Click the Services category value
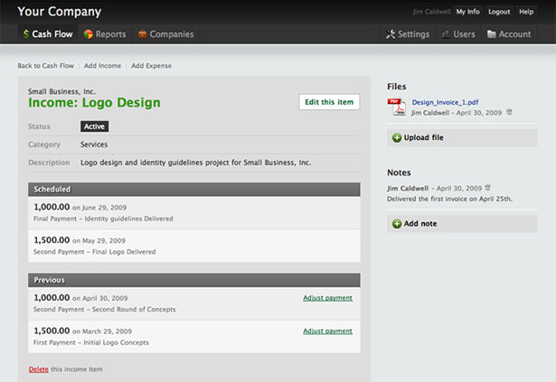This screenshot has width=556, height=382. (x=94, y=144)
